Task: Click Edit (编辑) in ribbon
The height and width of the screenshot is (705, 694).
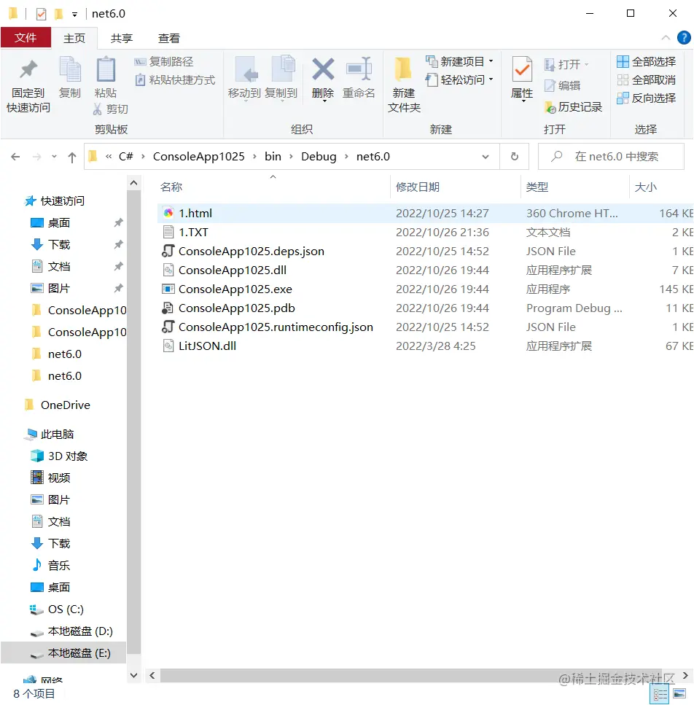Action: (x=562, y=85)
